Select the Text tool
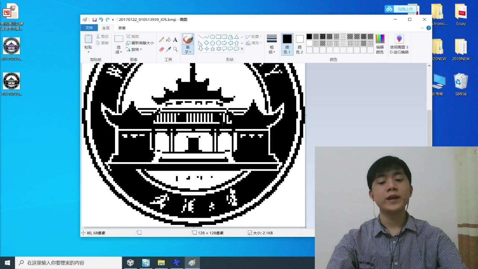Screen dimensions: 478x269 [x=175, y=40]
